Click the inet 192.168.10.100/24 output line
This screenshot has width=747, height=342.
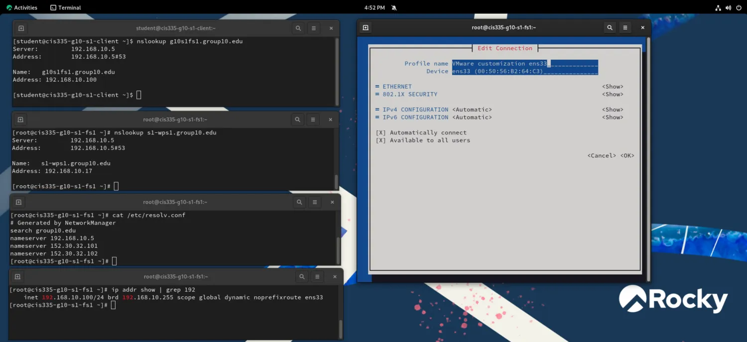click(173, 298)
